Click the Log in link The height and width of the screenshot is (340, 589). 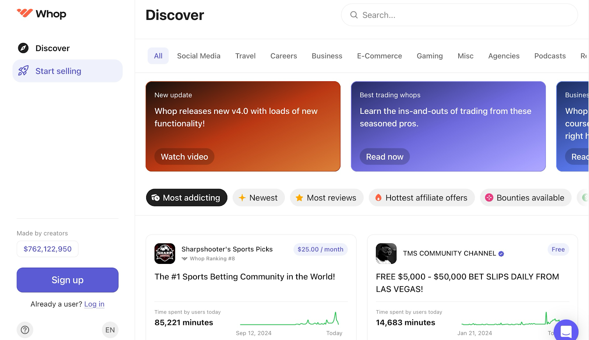[94, 304]
